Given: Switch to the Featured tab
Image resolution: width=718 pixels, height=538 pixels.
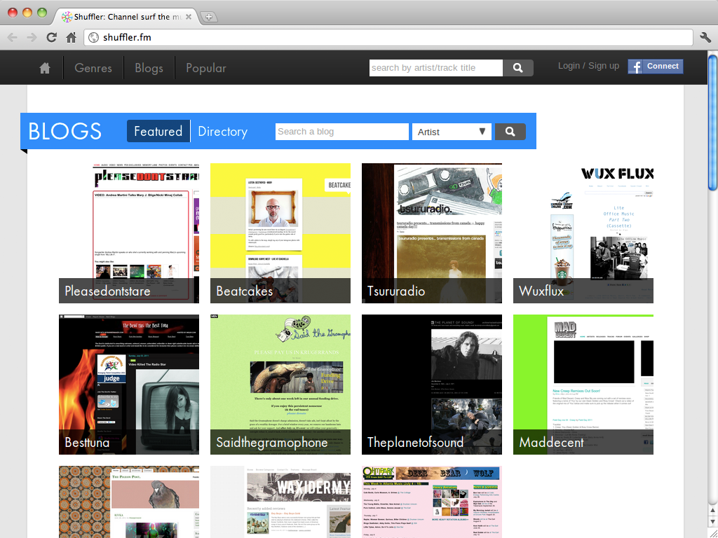Looking at the screenshot, I should point(158,131).
